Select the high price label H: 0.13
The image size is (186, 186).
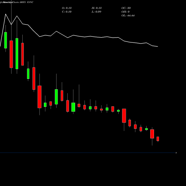97,8
